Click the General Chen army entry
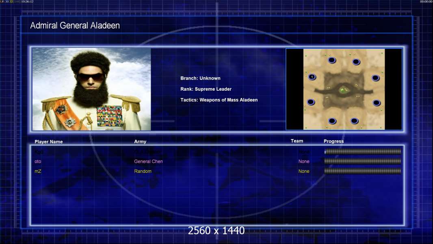Image resolution: width=433 pixels, height=244 pixels. point(148,161)
